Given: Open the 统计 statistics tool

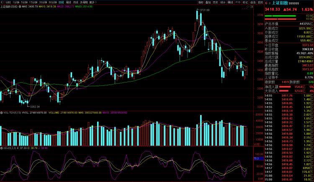Looking at the screenshot, I should tap(222, 2).
